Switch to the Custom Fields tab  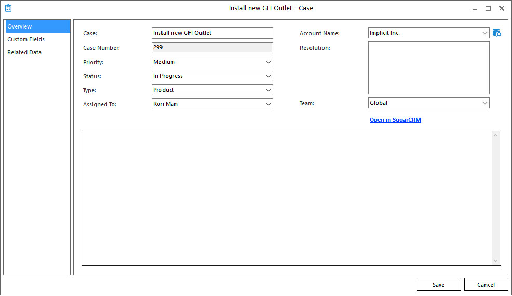[26, 39]
